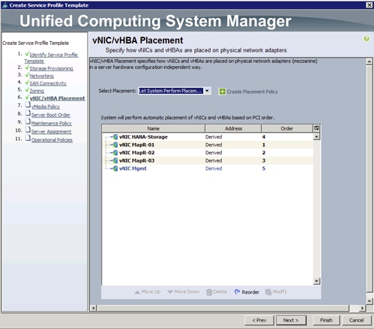Open the Select Placement dropdown arrow
The height and width of the screenshot is (329, 374).
207,91
